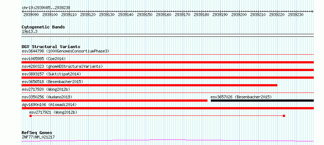The image size is (324, 145).
Task: Click ruler position 2939170
Action: [x=182, y=15]
